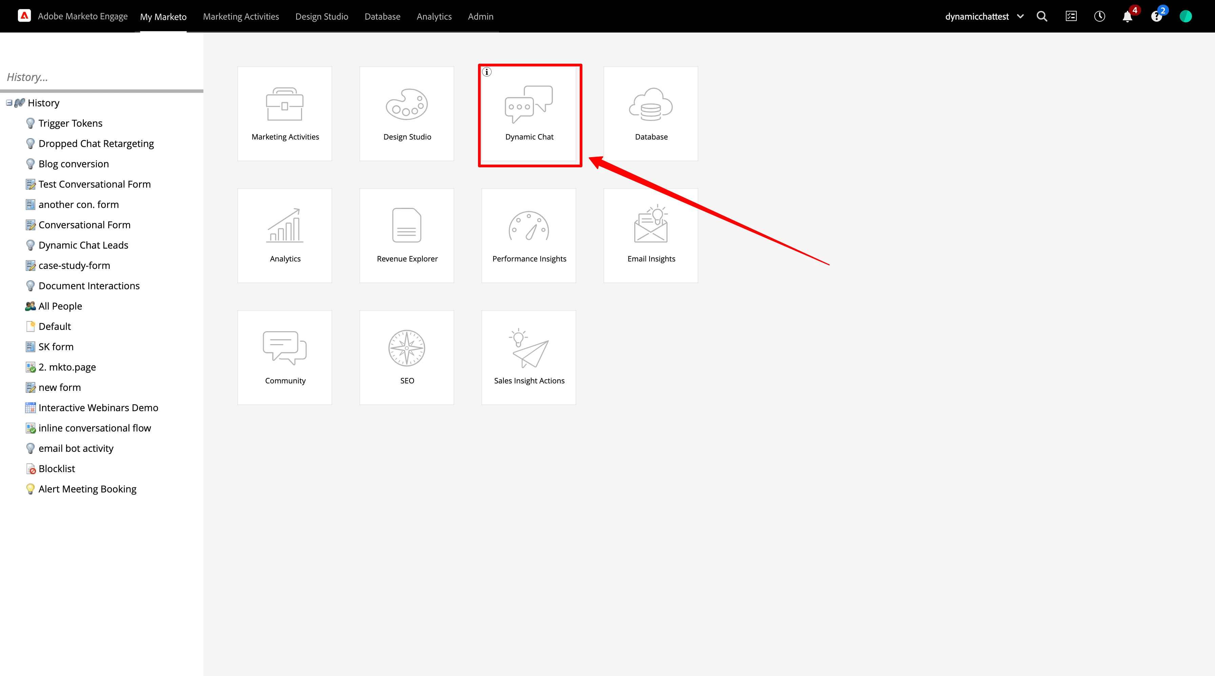The width and height of the screenshot is (1215, 676).
Task: Expand the dynamicchattest subscription dropdown
Action: click(1020, 17)
